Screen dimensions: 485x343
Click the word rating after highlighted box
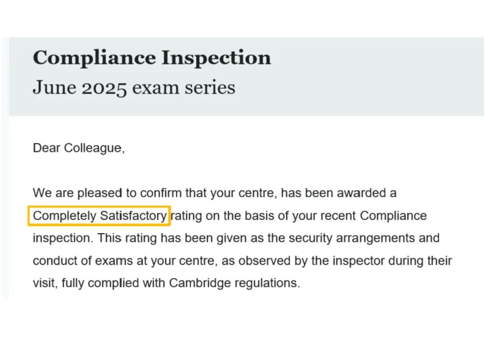tap(186, 216)
